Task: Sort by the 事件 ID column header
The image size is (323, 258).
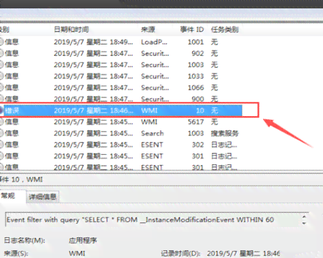Action: pos(192,30)
